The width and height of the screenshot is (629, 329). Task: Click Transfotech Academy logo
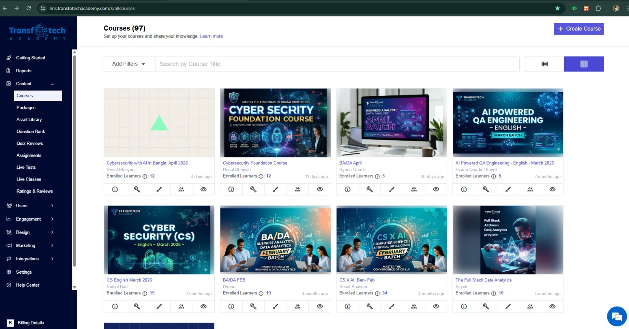(37, 32)
